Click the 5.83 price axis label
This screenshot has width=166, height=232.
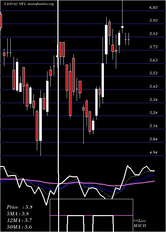(x=153, y=34)
